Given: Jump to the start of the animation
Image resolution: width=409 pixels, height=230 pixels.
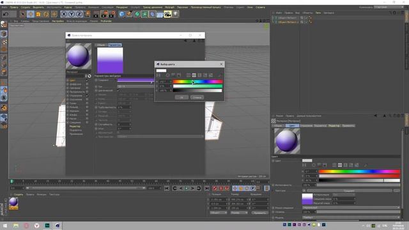Looking at the screenshot, I should [167, 188].
